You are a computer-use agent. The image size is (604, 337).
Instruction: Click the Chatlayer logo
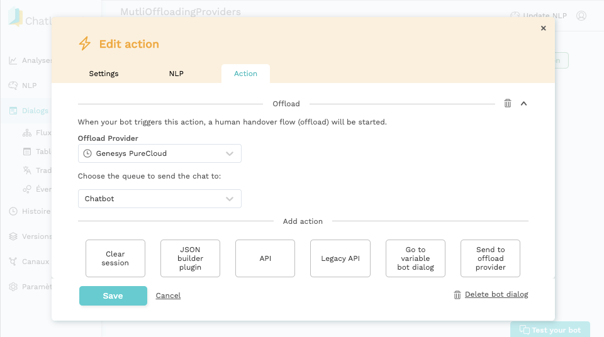[30, 18]
